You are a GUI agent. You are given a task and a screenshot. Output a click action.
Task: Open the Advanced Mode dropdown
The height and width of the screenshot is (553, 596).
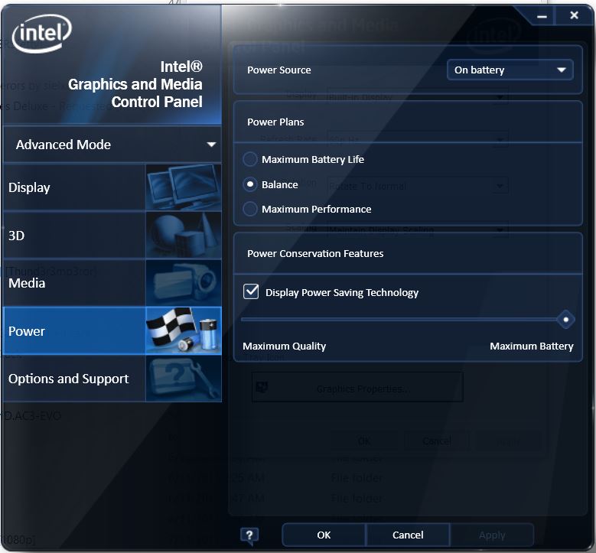112,145
